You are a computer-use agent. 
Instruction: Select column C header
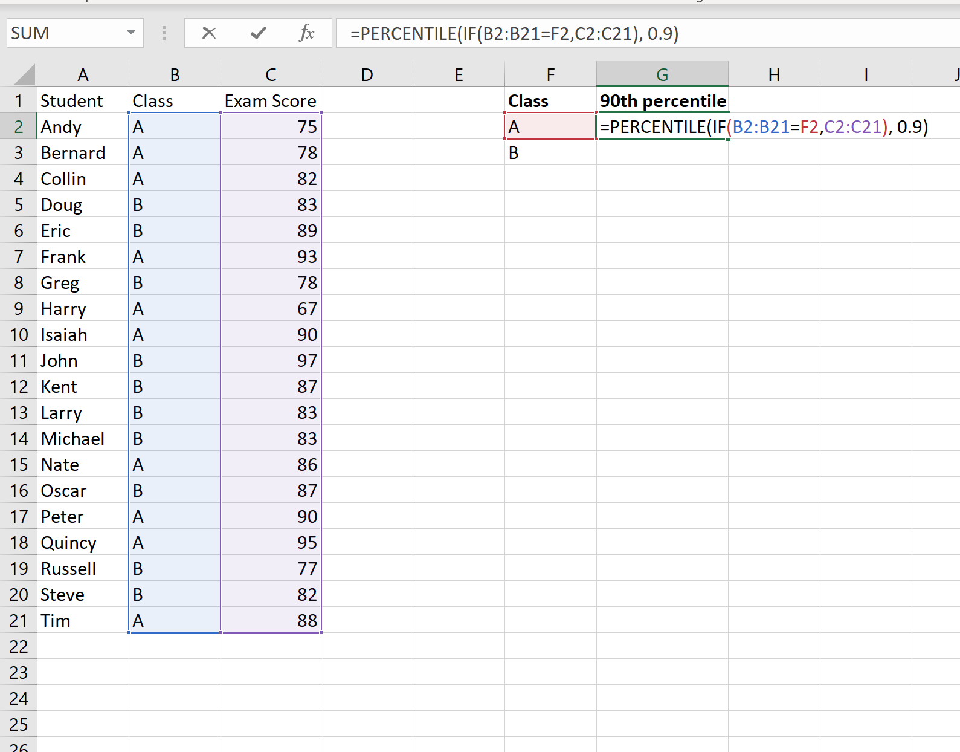click(271, 74)
